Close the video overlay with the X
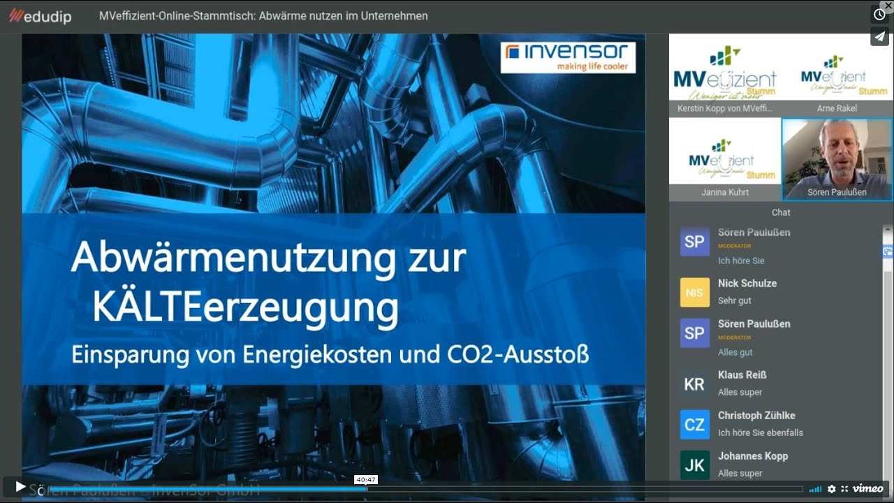894x503 pixels. pos(888,5)
